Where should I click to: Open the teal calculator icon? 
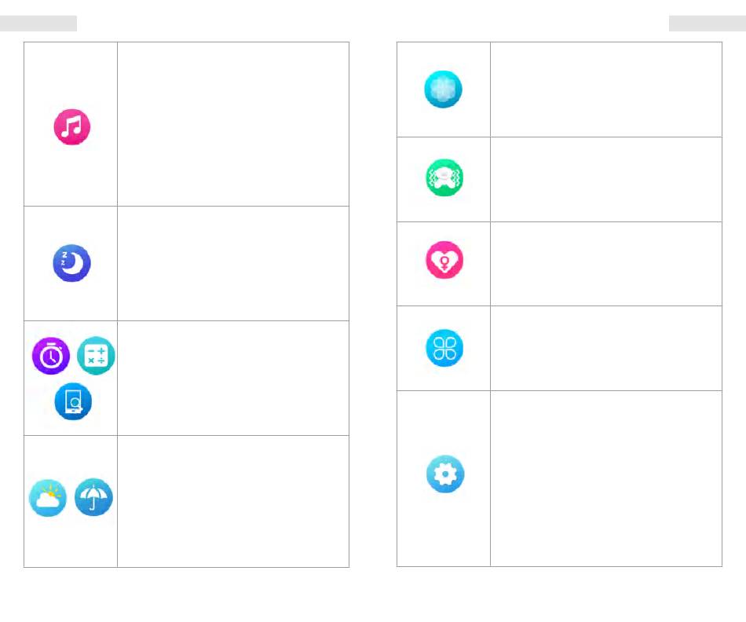click(96, 356)
